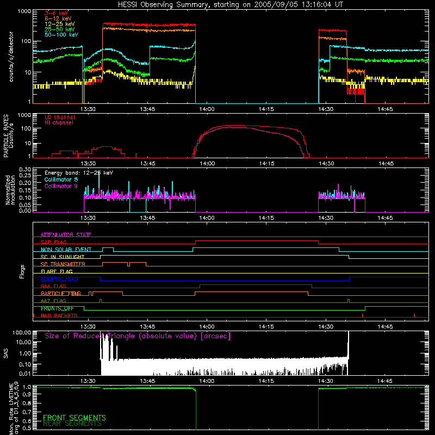
Task: Click the green '25-50 keV' legend label
Action: [60, 29]
